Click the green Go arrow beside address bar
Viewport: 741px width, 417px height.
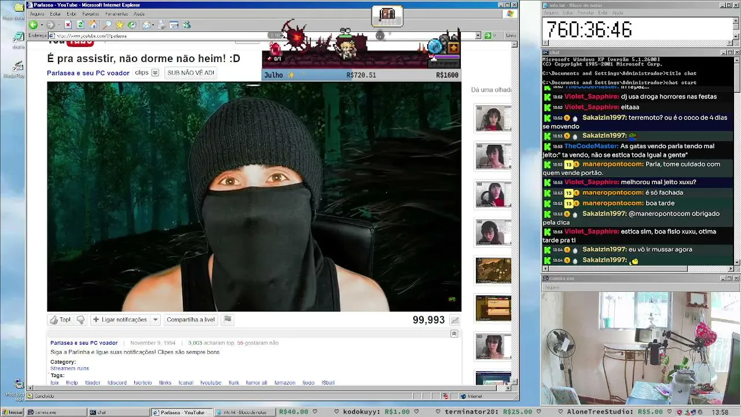pos(487,35)
